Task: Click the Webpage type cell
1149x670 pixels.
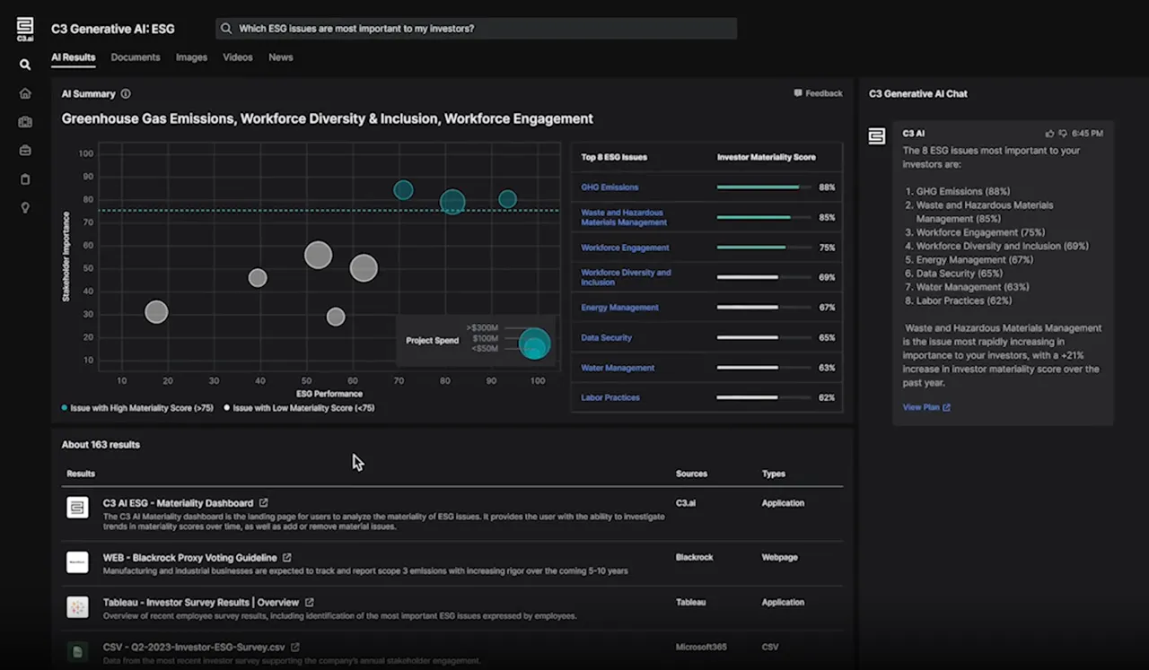Action: pos(781,558)
